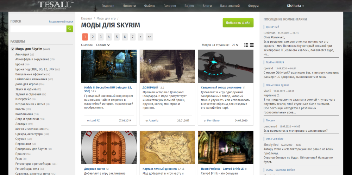Image resolution: width=352 pixels, height=175 pixels.
Task: Click the Главная breadcrumb link
Action: coord(87,18)
